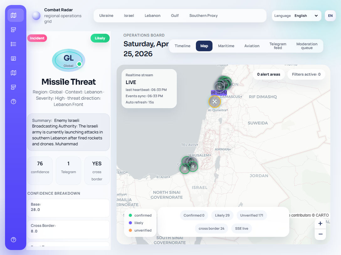Toggle the cross border 24 chip
341x255 pixels.
tap(211, 228)
